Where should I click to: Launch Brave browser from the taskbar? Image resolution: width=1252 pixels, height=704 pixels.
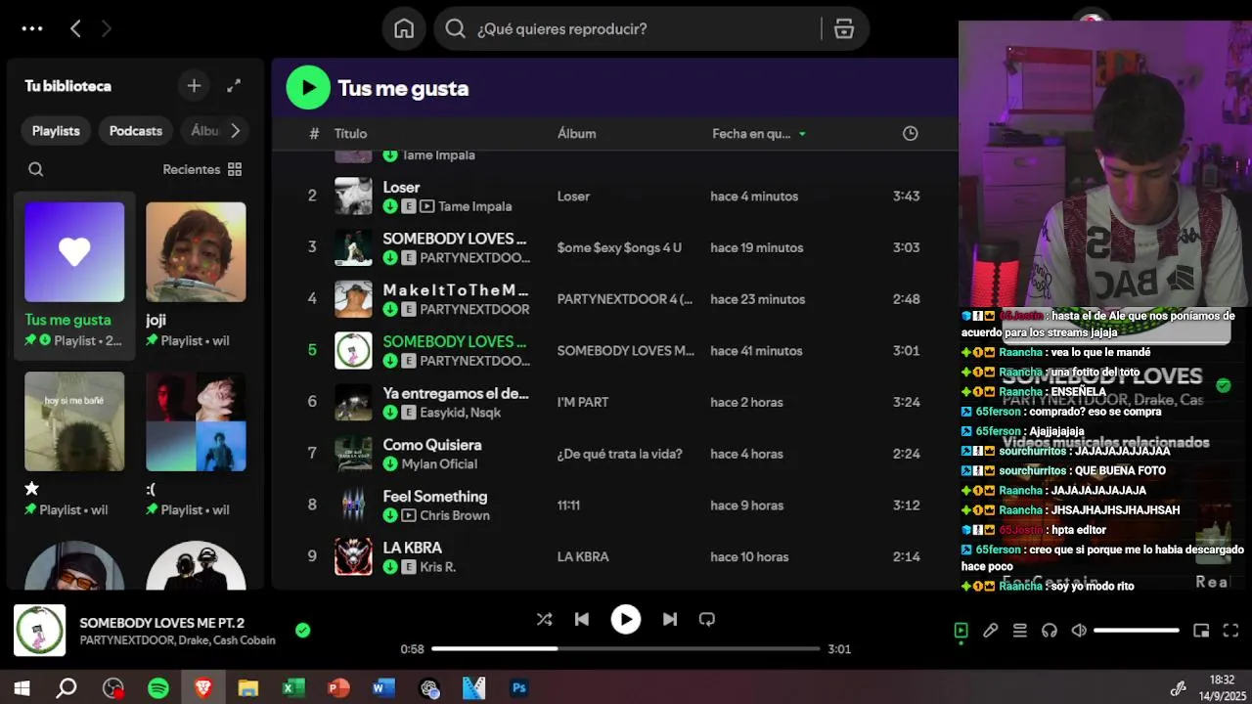[x=202, y=688]
